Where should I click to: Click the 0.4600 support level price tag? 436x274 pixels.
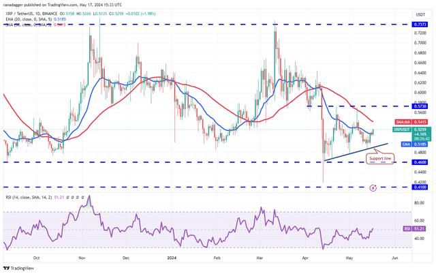tap(403, 162)
